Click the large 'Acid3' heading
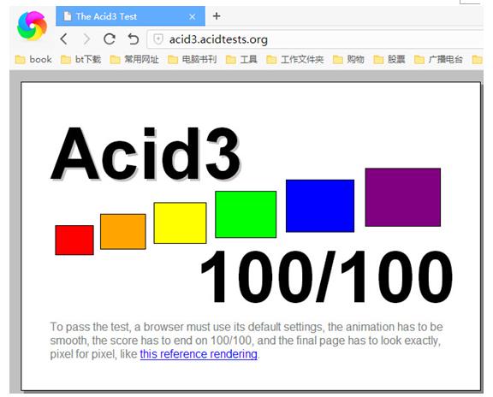Viewport: 493px width, 397px height. pos(146,154)
